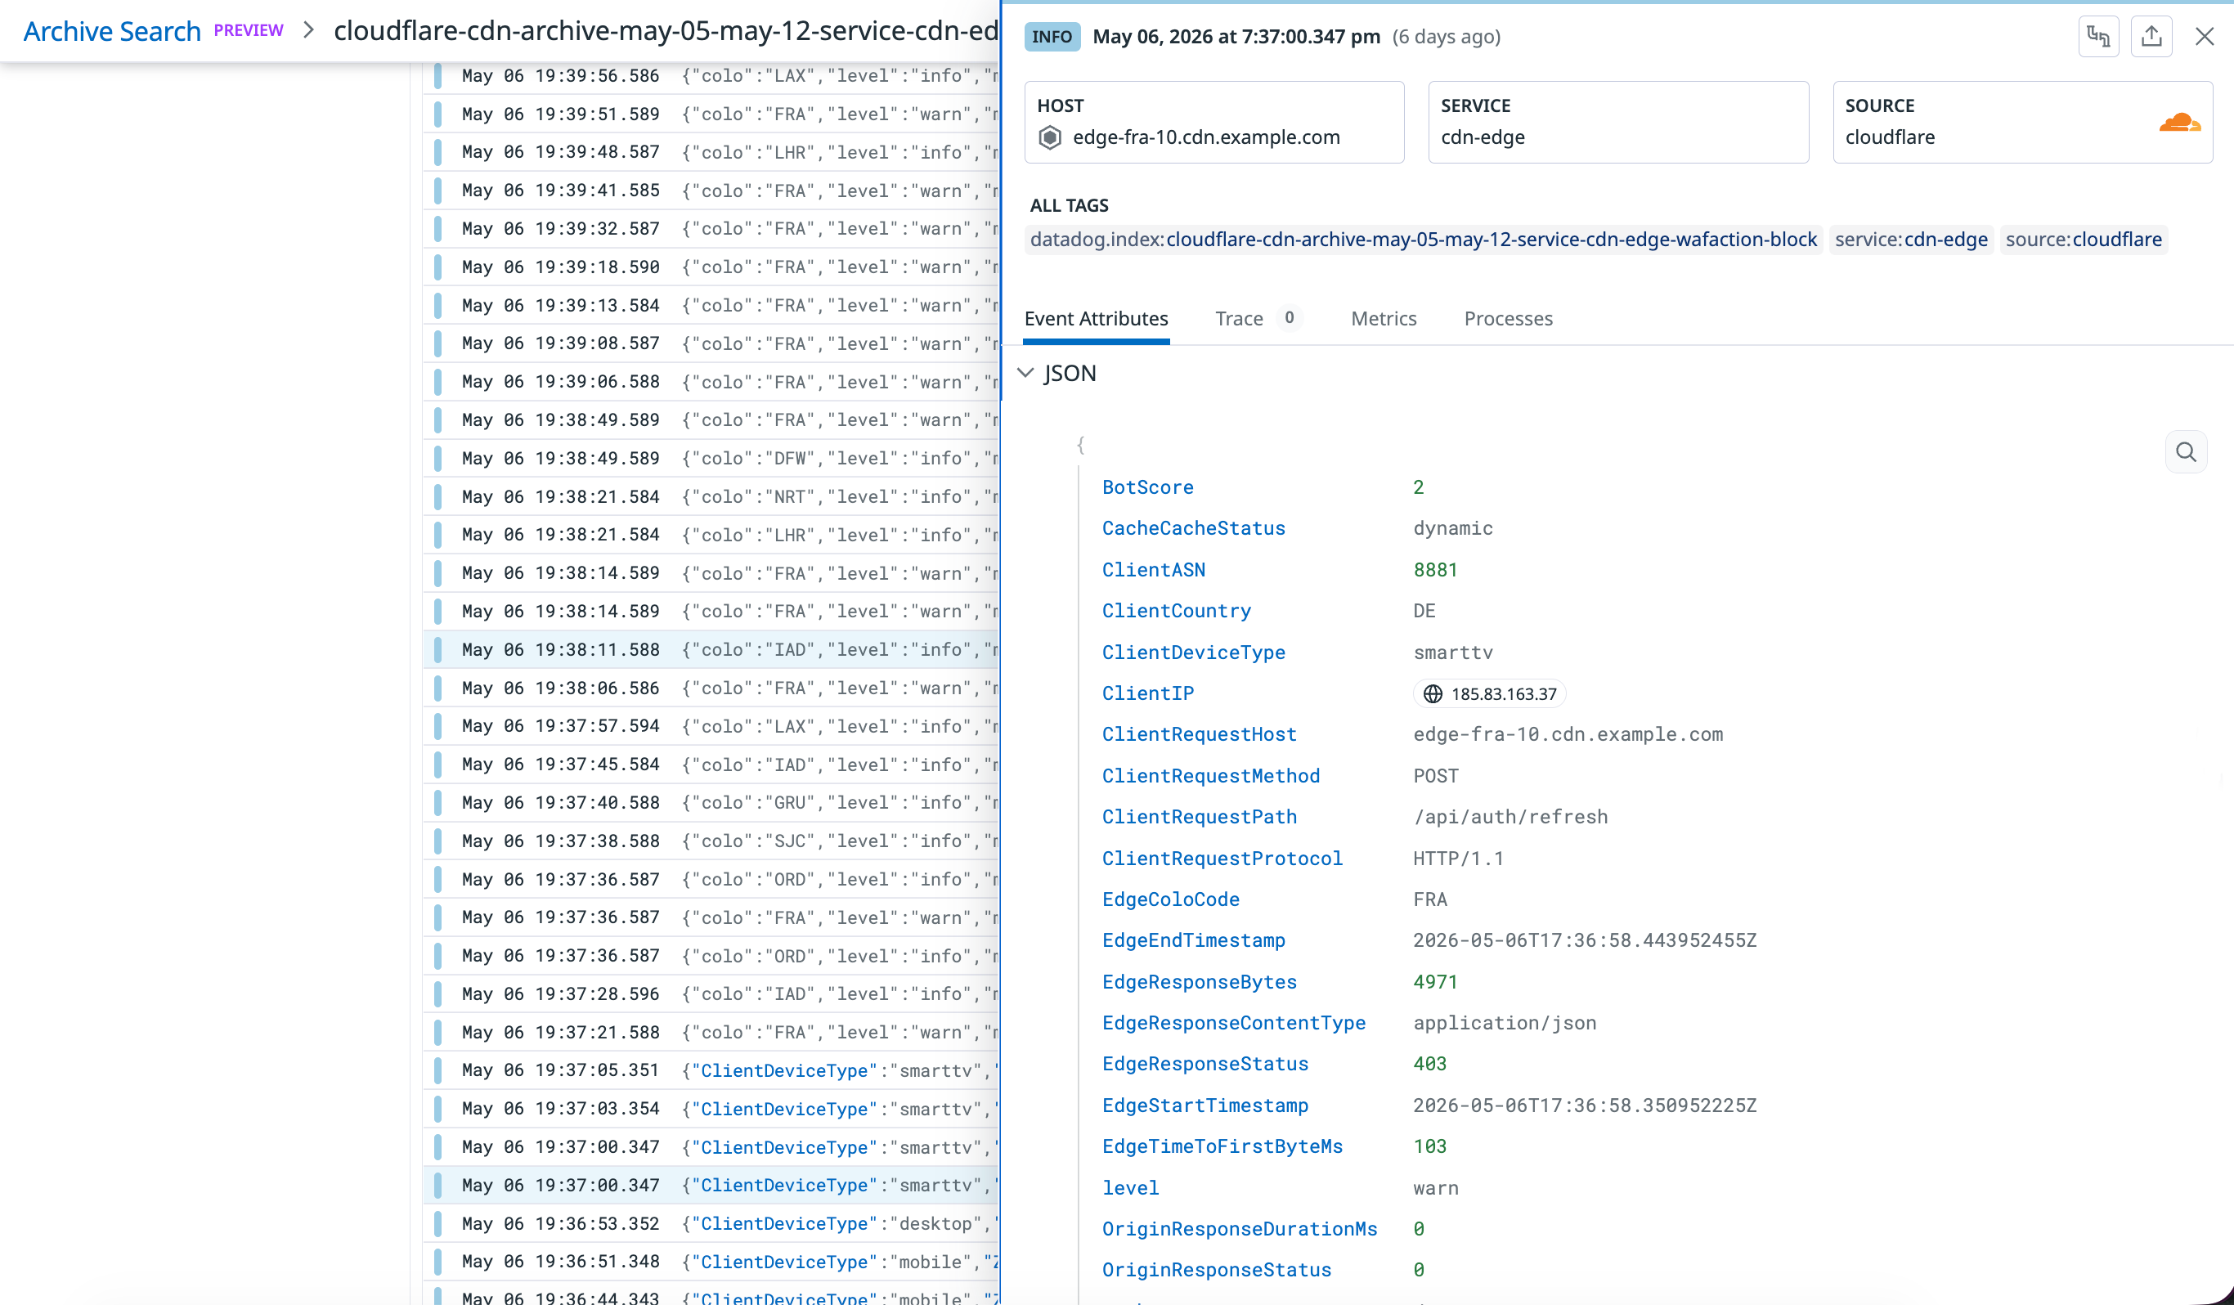Open the Processes tab
Image resolution: width=2234 pixels, height=1305 pixels.
pyautogui.click(x=1509, y=318)
